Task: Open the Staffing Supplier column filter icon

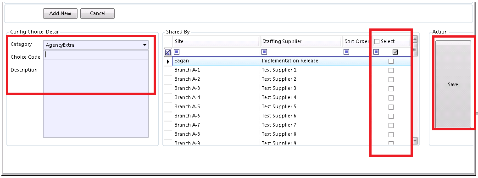Action: 264,52
